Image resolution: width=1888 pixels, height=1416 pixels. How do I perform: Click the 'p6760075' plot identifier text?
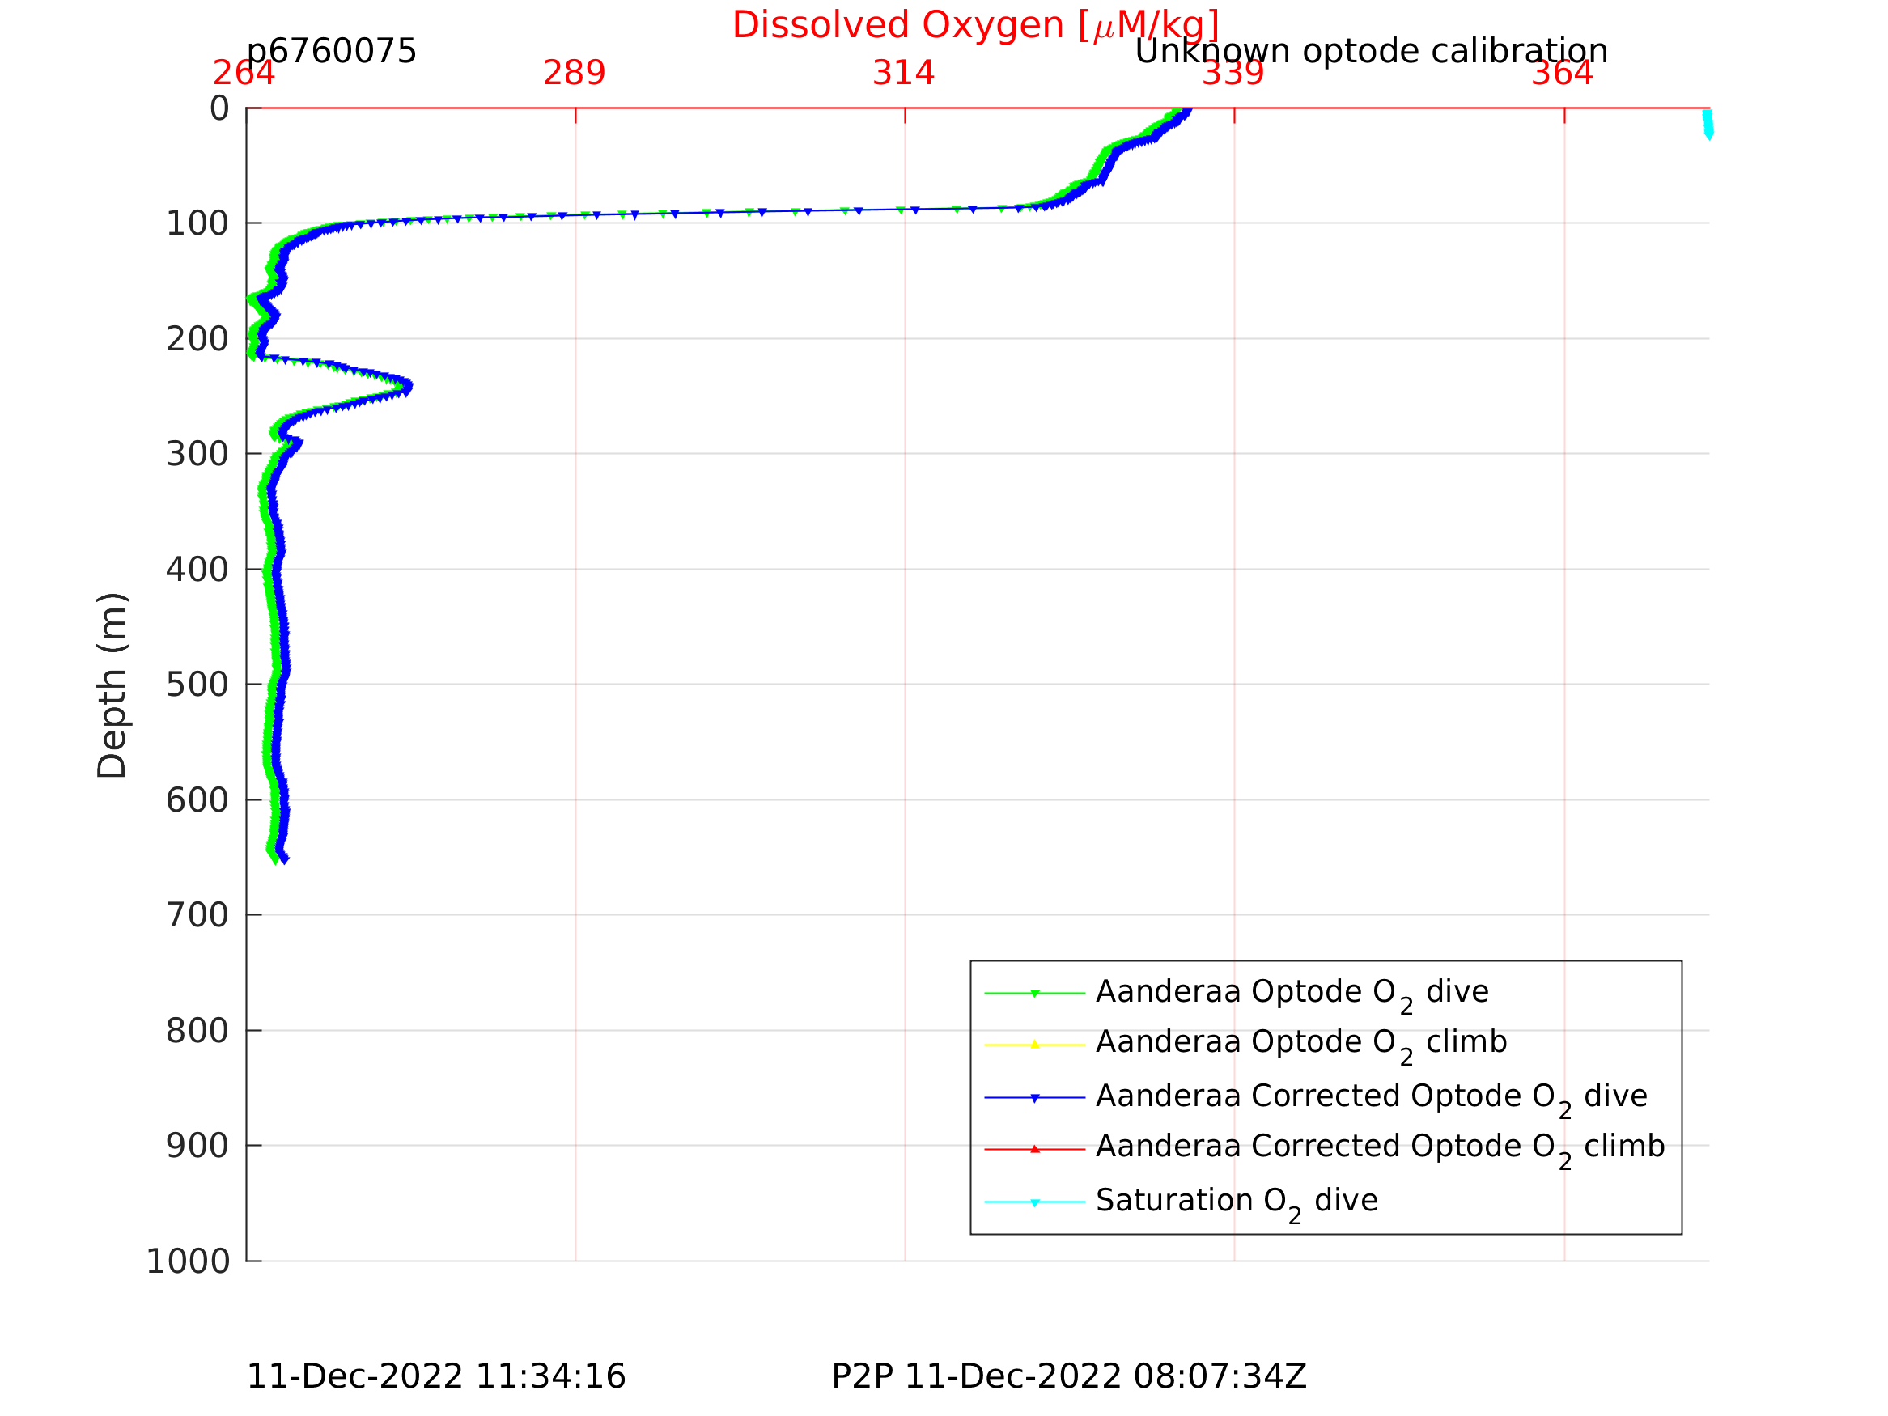tap(331, 51)
